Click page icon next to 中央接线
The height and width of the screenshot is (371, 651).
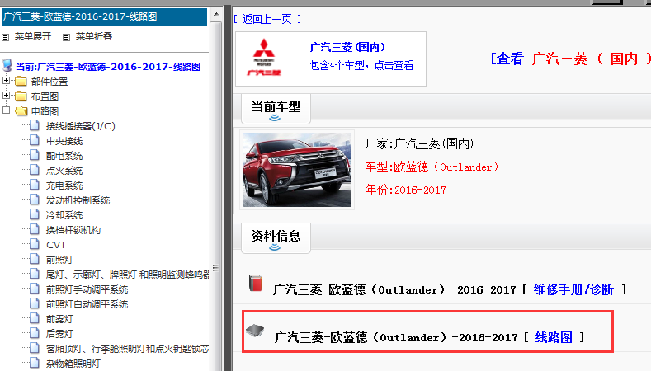35,140
